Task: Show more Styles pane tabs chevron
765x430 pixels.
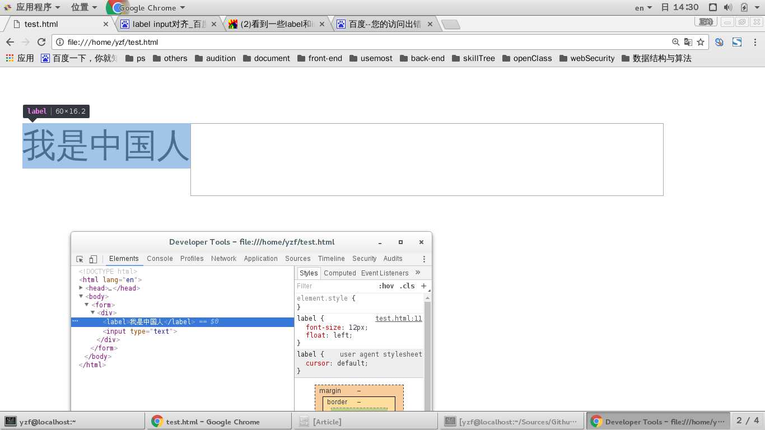Action: click(418, 273)
